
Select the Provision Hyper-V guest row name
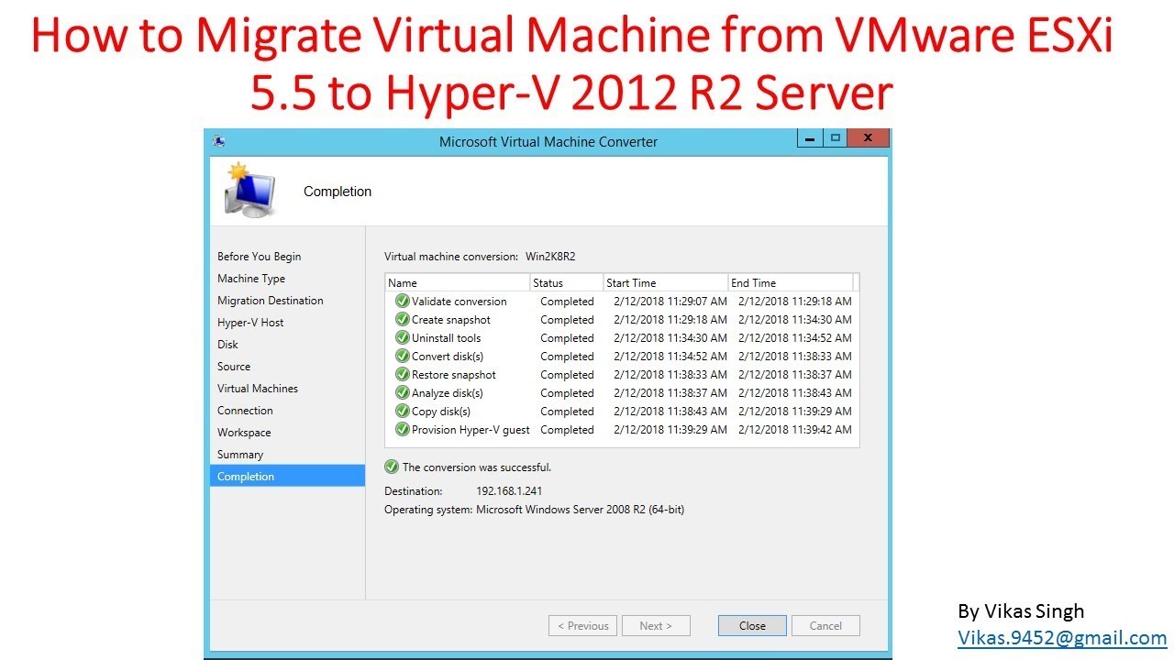471,430
